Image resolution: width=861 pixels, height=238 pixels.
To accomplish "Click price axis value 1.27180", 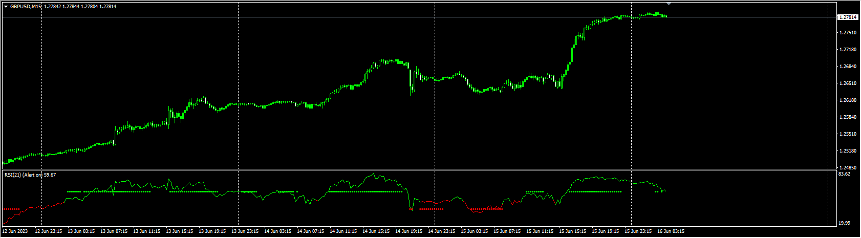I will point(848,50).
